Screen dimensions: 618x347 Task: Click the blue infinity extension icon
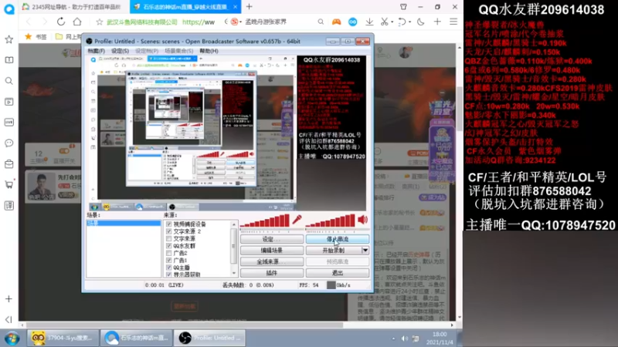[x=353, y=22]
